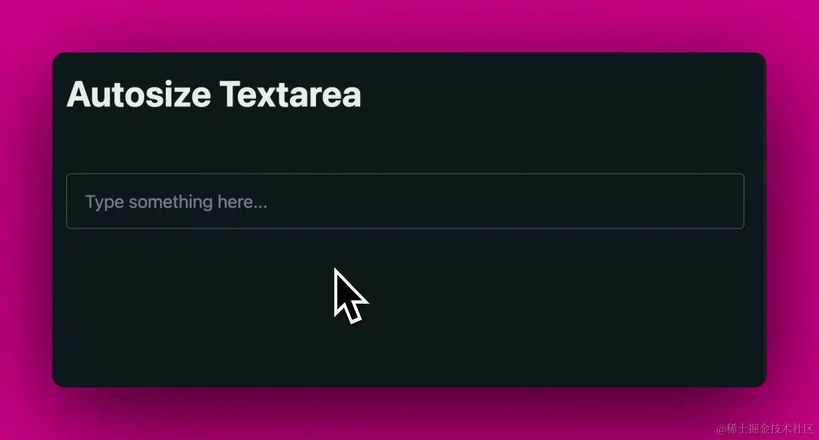This screenshot has width=819, height=440.
Task: Click the black tip of the arrow cursor image
Action: pyautogui.click(x=337, y=273)
